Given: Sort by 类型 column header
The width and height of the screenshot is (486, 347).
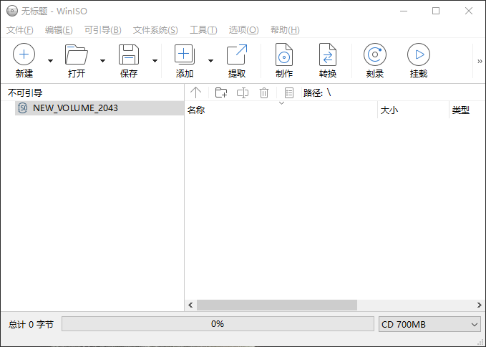Looking at the screenshot, I should pyautogui.click(x=467, y=110).
